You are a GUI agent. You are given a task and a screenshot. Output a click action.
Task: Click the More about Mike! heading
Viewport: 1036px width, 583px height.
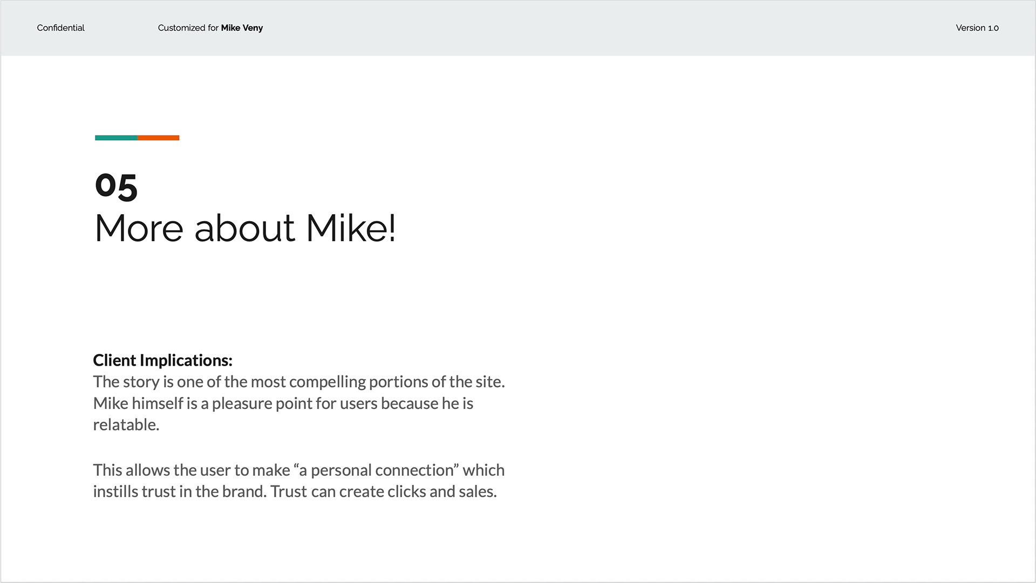pyautogui.click(x=245, y=228)
